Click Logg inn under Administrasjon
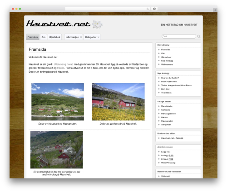The height and width of the screenshot is (192, 227). point(165,152)
